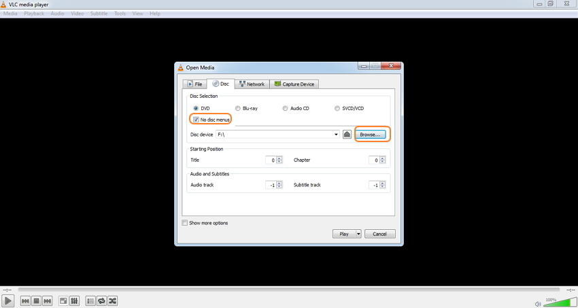Open the Play button dropdown arrow
The image size is (578, 308).
[x=358, y=234]
